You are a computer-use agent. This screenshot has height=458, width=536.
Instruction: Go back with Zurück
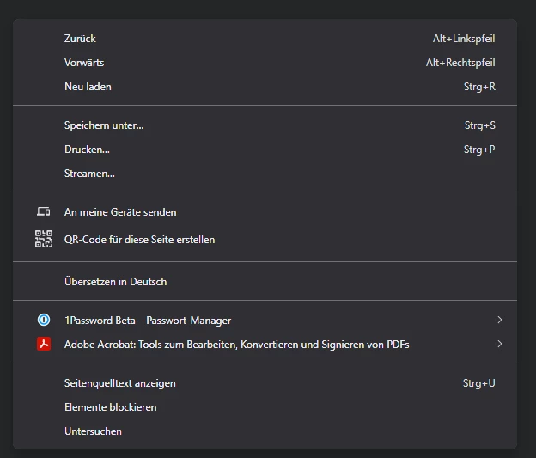click(x=80, y=39)
